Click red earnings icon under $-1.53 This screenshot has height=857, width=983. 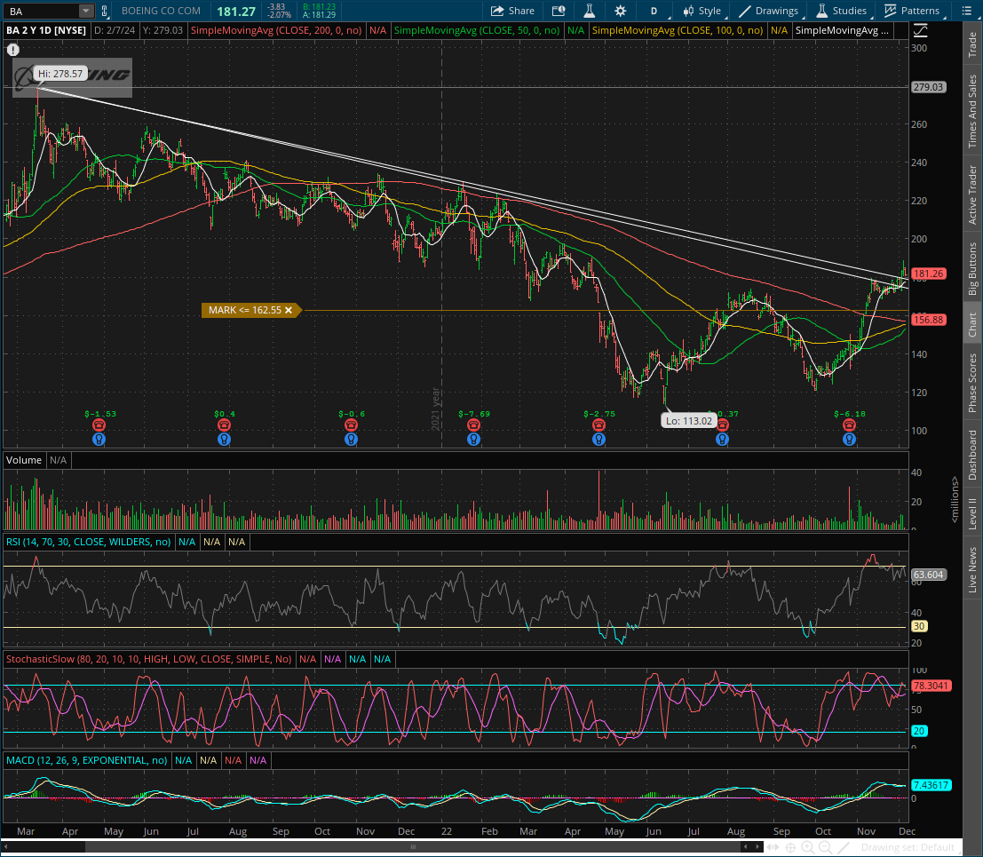(x=99, y=425)
